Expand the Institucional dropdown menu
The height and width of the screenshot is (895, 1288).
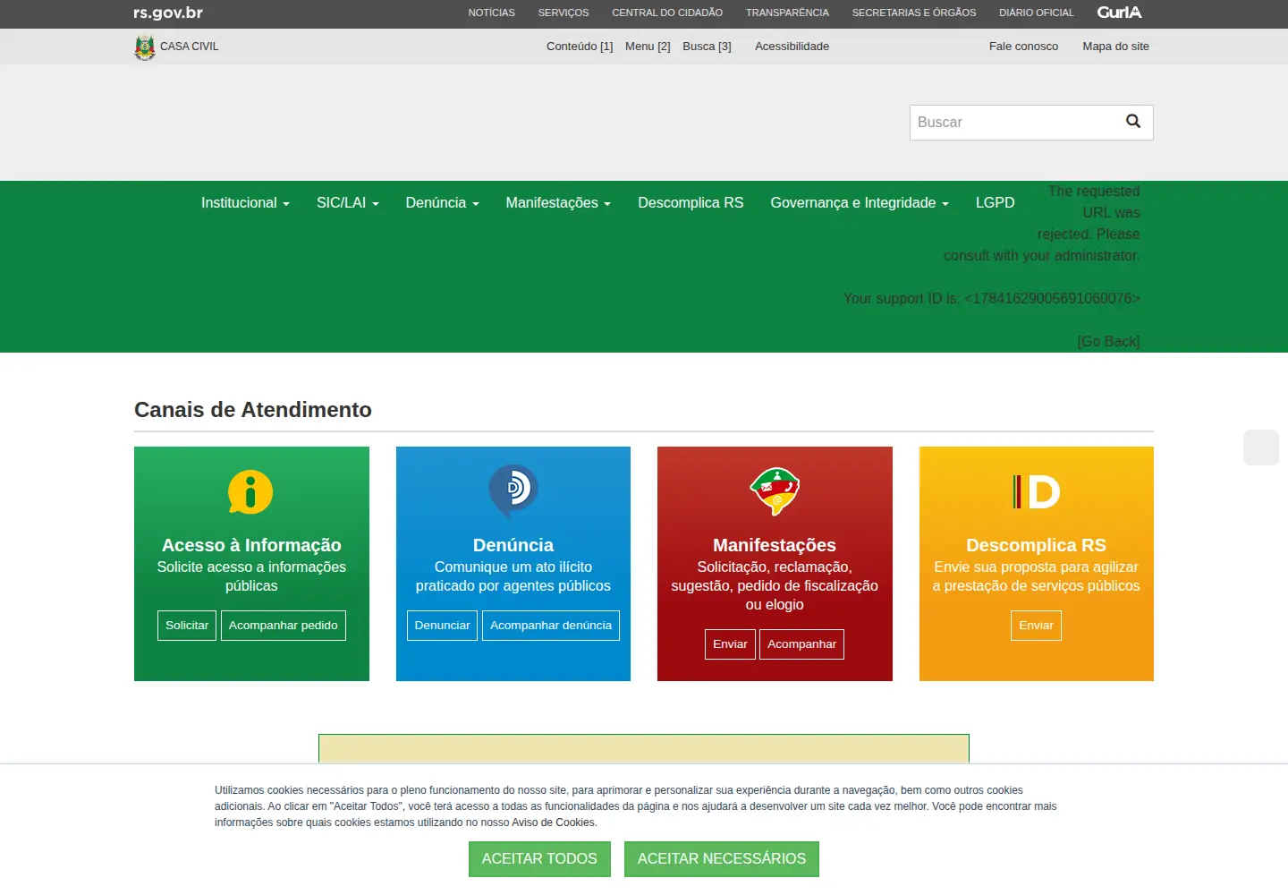point(245,203)
